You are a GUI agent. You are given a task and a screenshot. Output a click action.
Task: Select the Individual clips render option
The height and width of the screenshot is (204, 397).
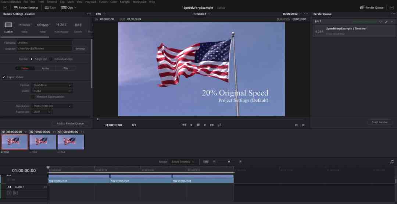point(51,59)
